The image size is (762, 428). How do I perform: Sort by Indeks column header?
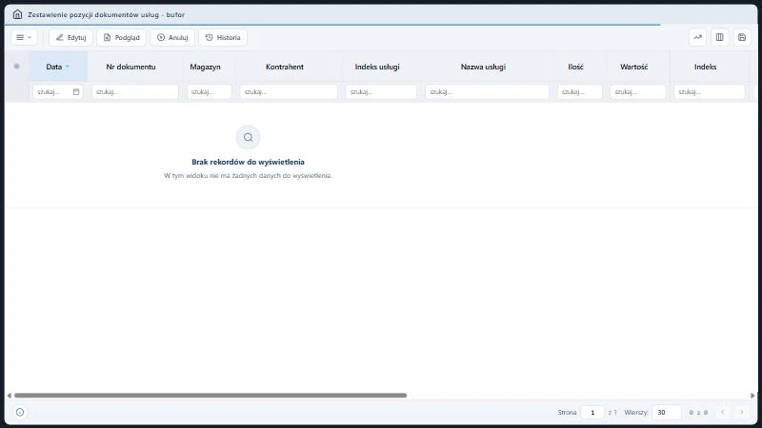point(705,67)
